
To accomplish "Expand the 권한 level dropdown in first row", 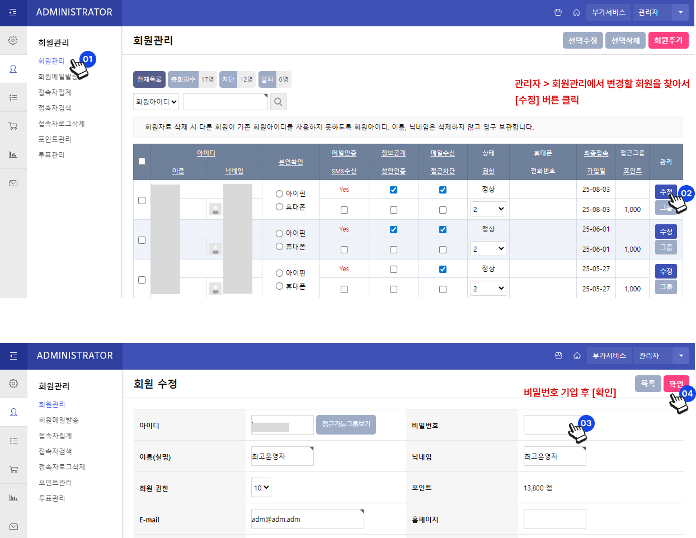I will (x=488, y=209).
